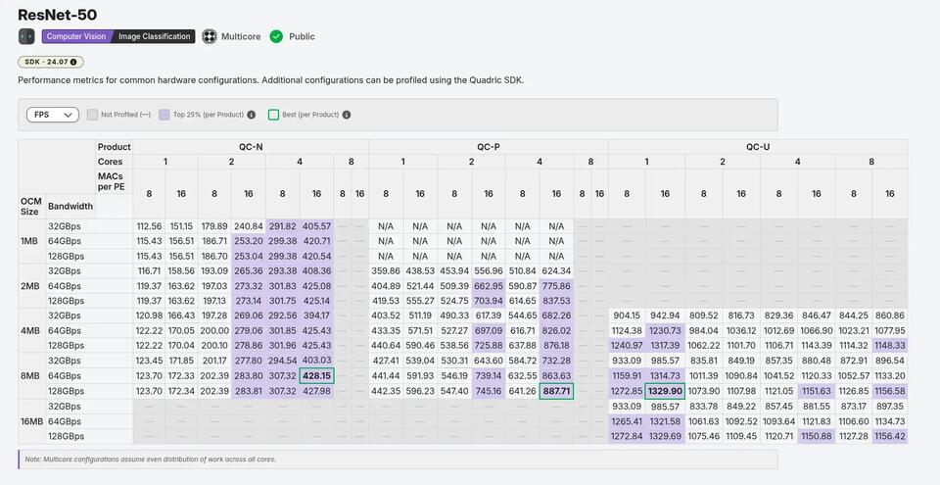Select the Computer Vision tag
Viewport: 940px width, 485px height.
pos(76,36)
